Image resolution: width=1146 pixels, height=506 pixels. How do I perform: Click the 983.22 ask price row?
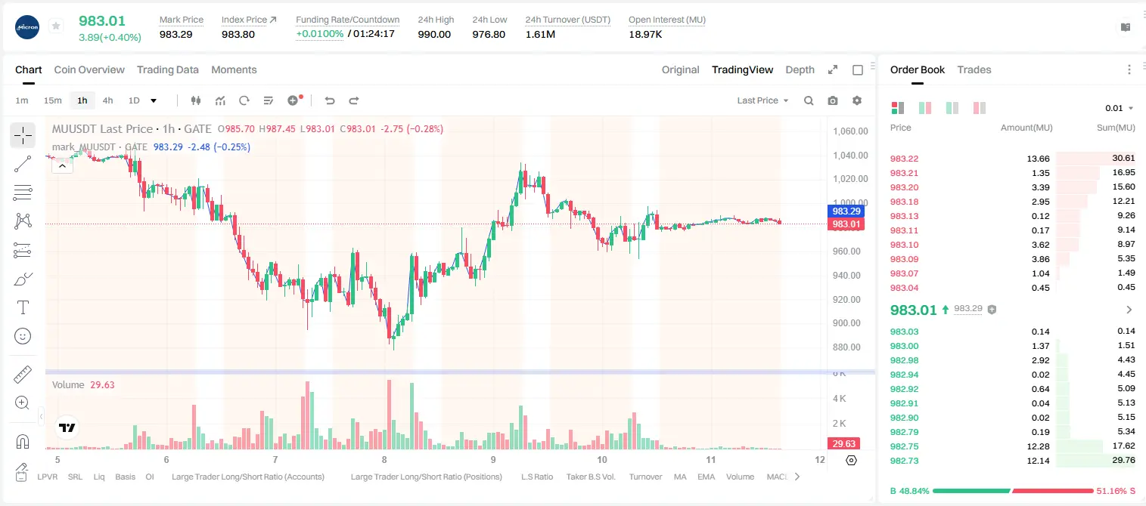(1013, 159)
